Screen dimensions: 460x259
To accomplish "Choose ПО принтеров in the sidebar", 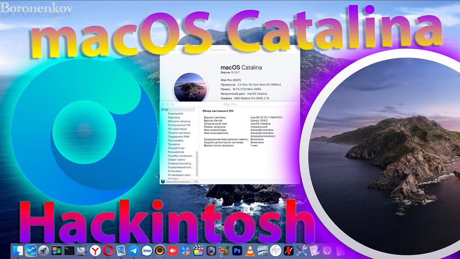I will [x=177, y=129].
